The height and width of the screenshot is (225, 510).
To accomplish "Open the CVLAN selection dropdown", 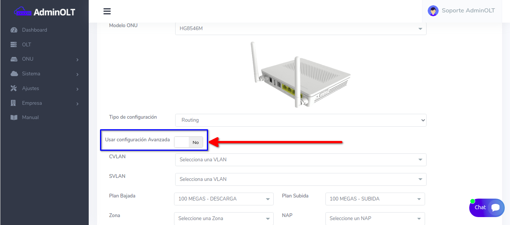I will tap(300, 160).
